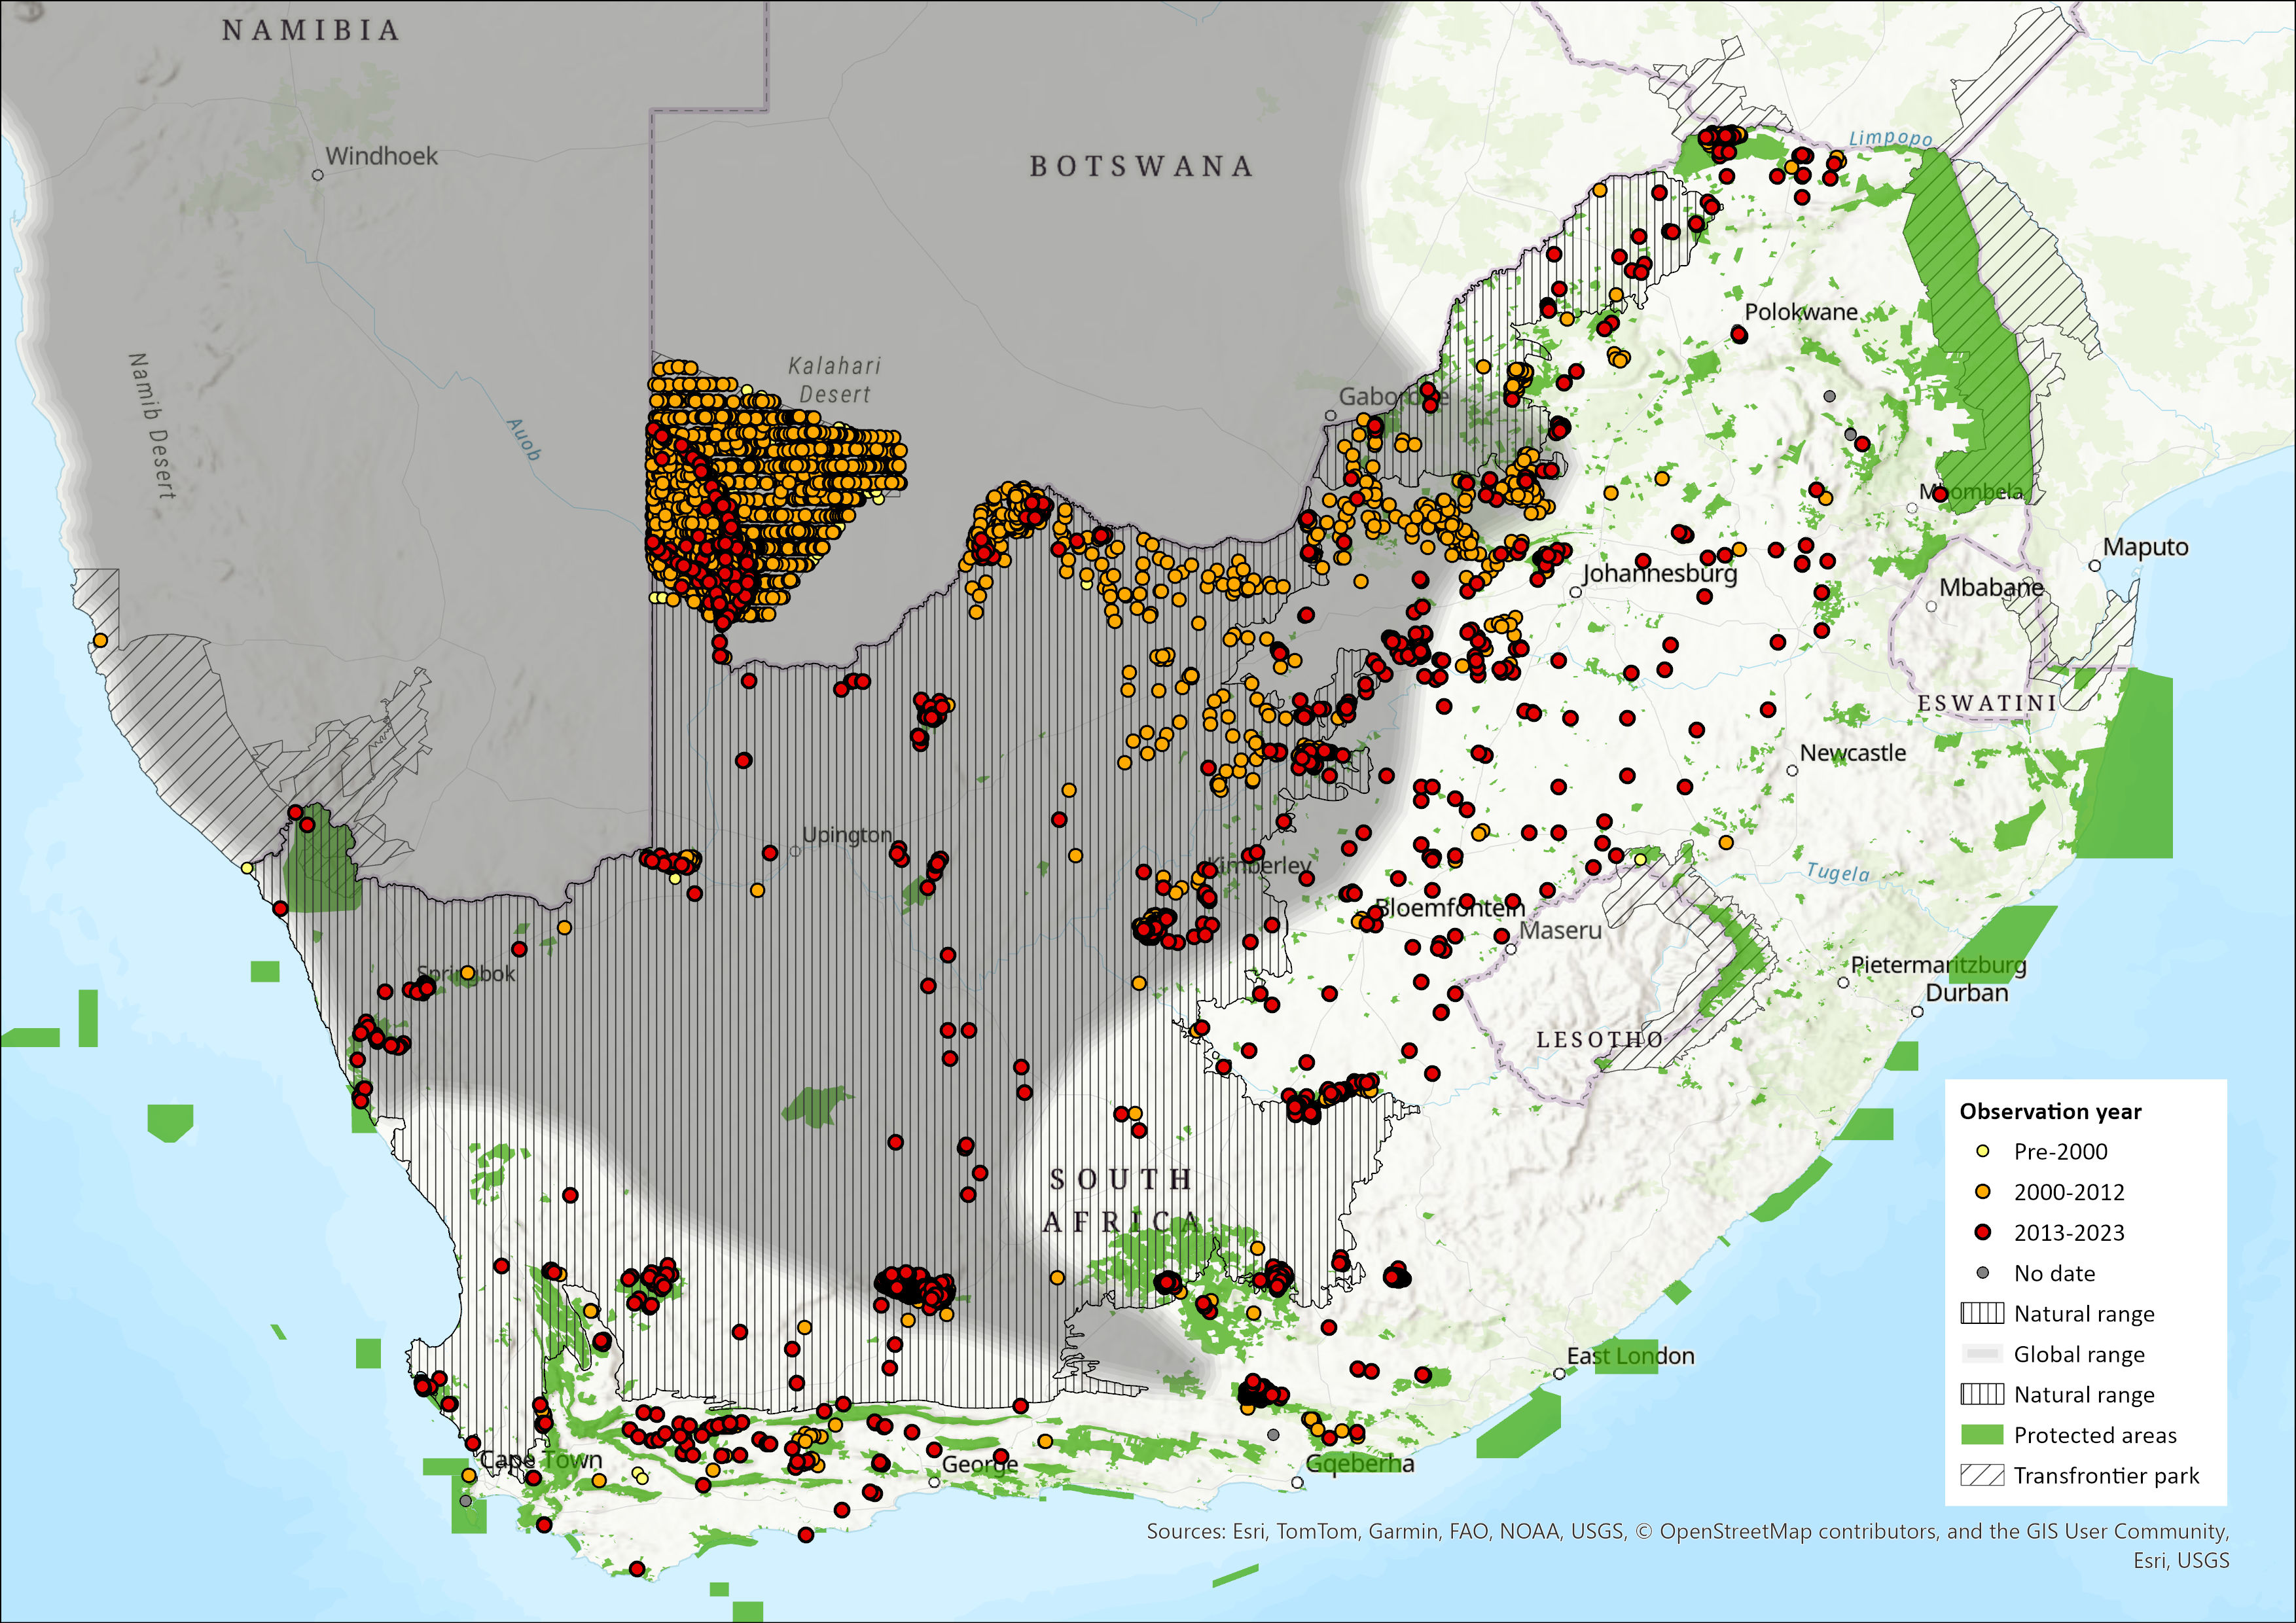The width and height of the screenshot is (2296, 1623).
Task: Click the Maputo city marker circle
Action: point(2095,565)
